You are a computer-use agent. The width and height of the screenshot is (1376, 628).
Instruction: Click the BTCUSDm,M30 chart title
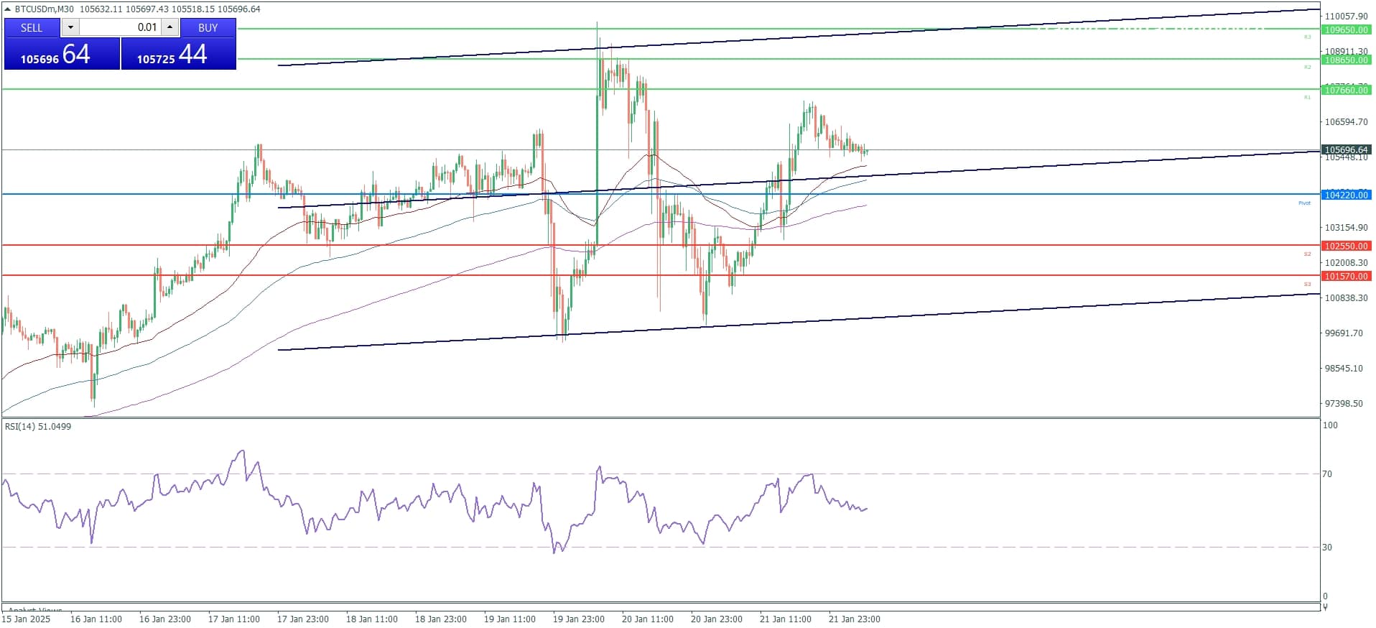44,9
